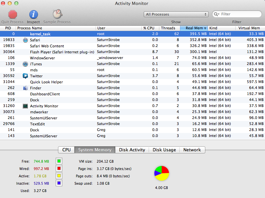This screenshot has width=265, height=198.
Task: Select the WindowServer process
Action: (x=133, y=58)
